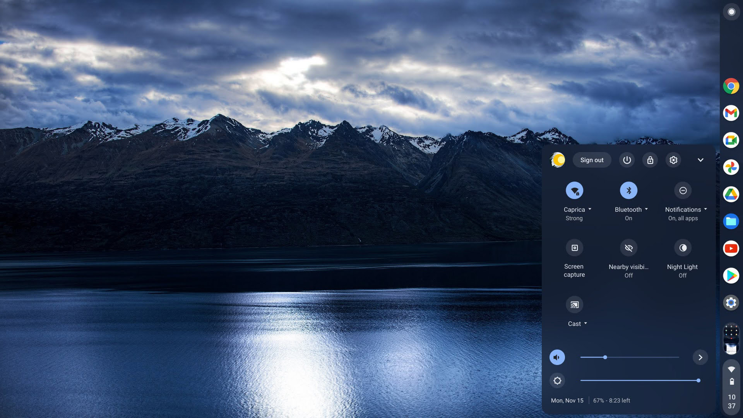Open the Screen capture tool
Image resolution: width=743 pixels, height=418 pixels.
[x=574, y=248]
